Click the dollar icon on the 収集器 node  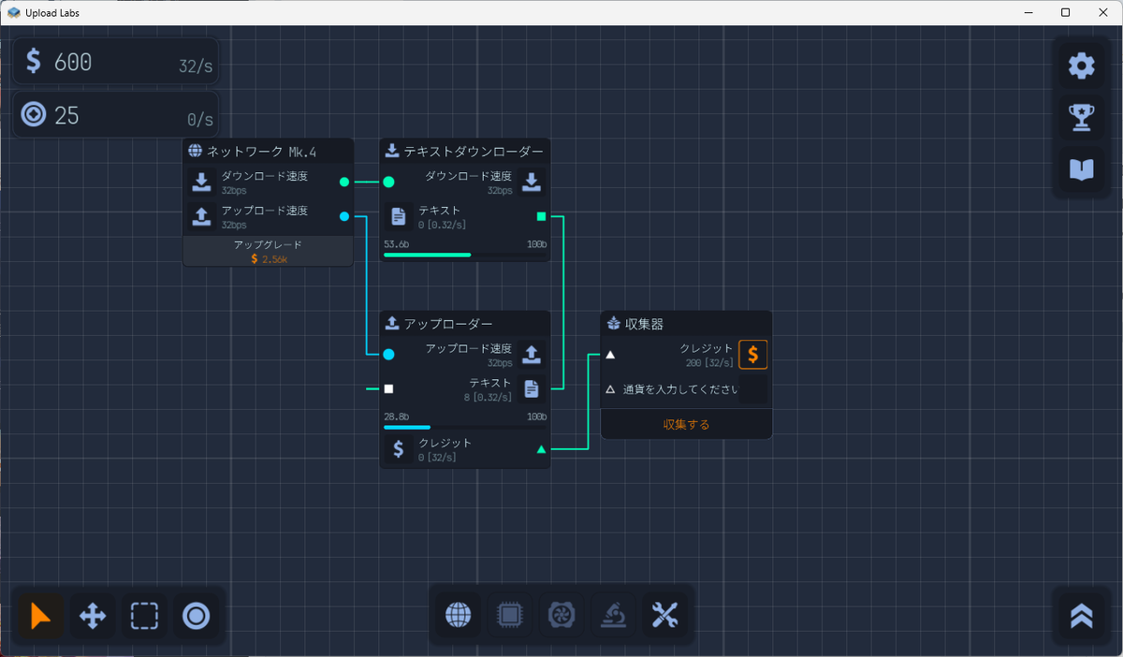point(752,354)
